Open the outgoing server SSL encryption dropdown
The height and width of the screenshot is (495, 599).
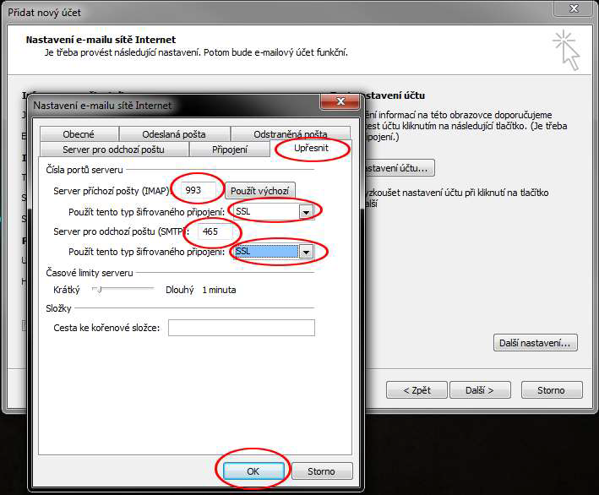pyautogui.click(x=306, y=252)
